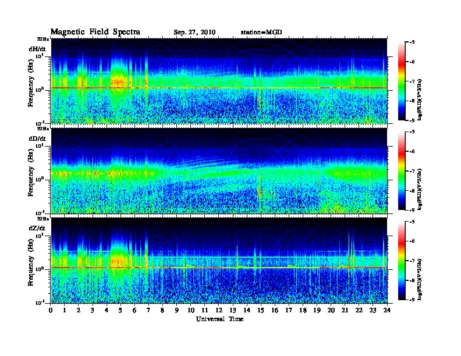Click the color bar beside the dH/dt panel

click(x=402, y=81)
